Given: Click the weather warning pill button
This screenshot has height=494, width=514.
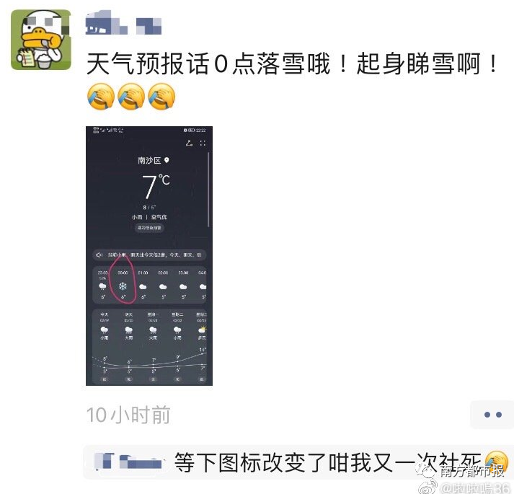Looking at the screenshot, I should 149,228.
